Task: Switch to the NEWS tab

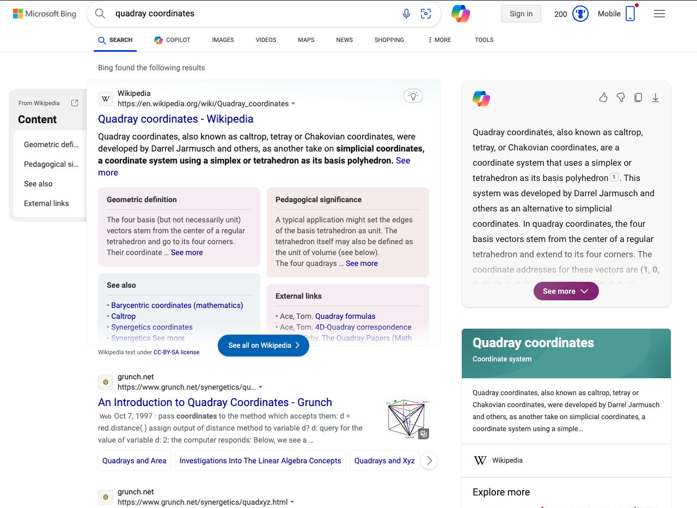Action: tap(345, 40)
